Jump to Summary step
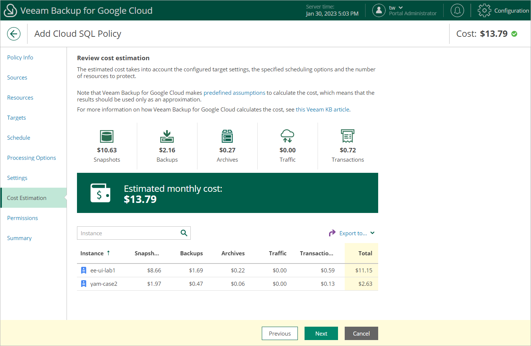531x346 pixels. tap(19, 238)
